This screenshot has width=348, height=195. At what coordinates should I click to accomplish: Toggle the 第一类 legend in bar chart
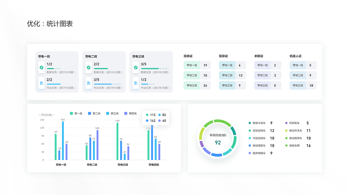[x=76, y=113]
